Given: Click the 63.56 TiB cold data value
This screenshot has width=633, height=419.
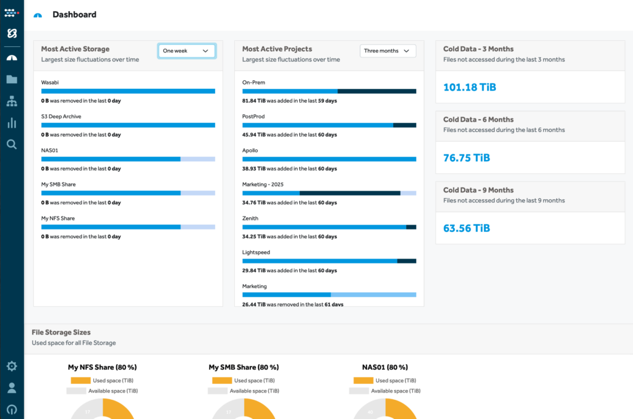Looking at the screenshot, I should 467,228.
